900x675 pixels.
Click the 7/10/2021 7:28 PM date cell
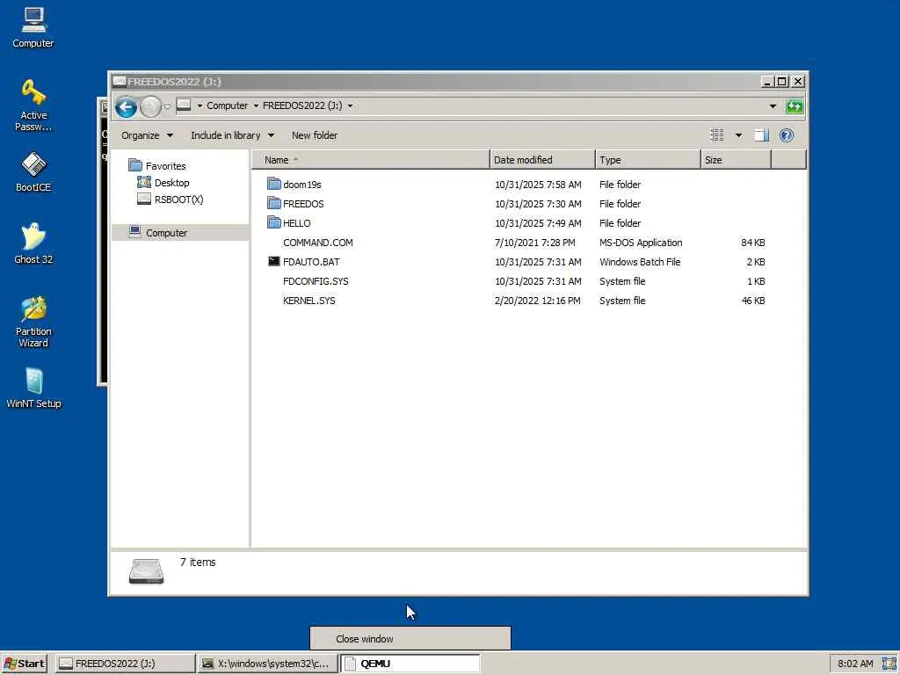click(535, 243)
